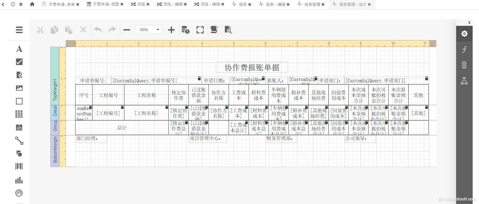This screenshot has height=204, width=479.
Task: Open the Properties gear panel
Action: [464, 34]
